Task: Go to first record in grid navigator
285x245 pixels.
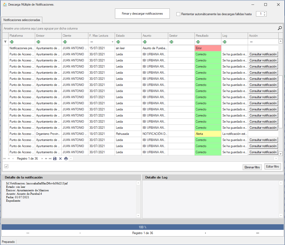Action: point(4,159)
